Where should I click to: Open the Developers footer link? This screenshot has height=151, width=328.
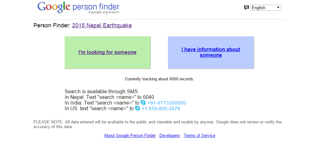click(x=170, y=135)
